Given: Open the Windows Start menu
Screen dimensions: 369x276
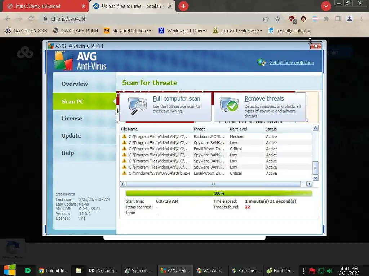Looking at the screenshot, I should click(10, 270).
